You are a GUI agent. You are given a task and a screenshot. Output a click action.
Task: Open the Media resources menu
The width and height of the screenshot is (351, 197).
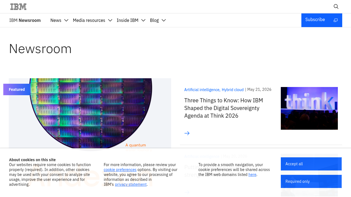89,20
